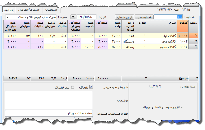Click the شماره جدید button

[145, 17]
